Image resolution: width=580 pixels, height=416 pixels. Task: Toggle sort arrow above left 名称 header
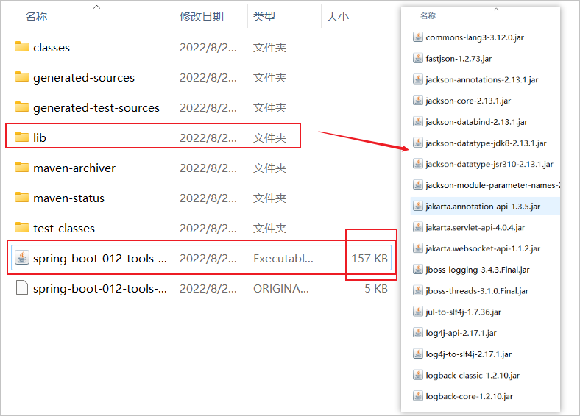click(97, 7)
